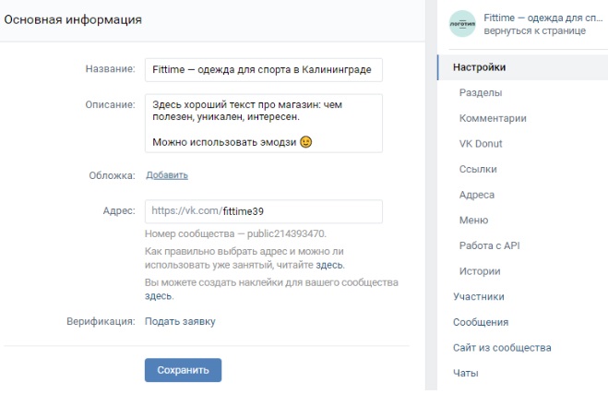The width and height of the screenshot is (608, 394).
Task: Open the Ссылки section
Action: click(478, 170)
